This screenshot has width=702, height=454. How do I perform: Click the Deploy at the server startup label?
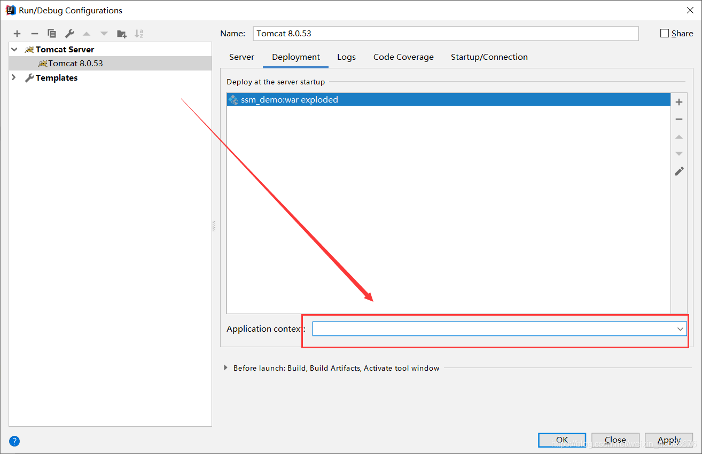click(x=276, y=82)
